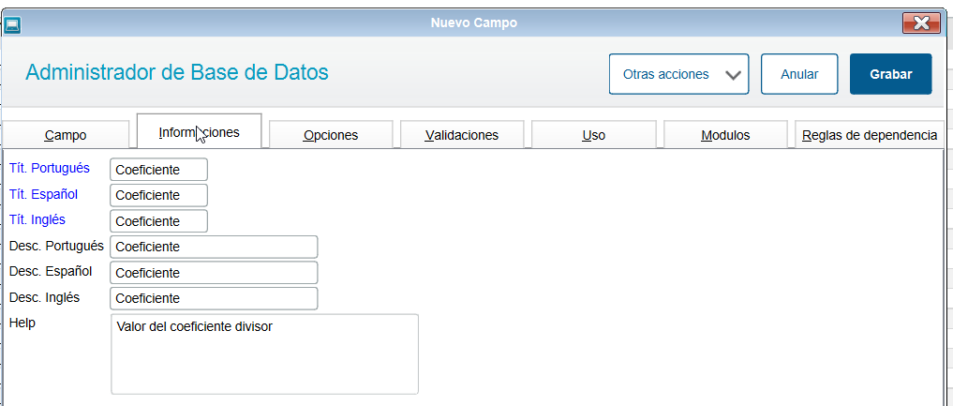953x406 pixels.
Task: Click the Tít. Portugués label
Action: (x=50, y=169)
